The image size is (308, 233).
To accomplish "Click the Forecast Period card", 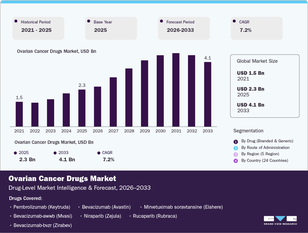I will pyautogui.click(x=184, y=28).
